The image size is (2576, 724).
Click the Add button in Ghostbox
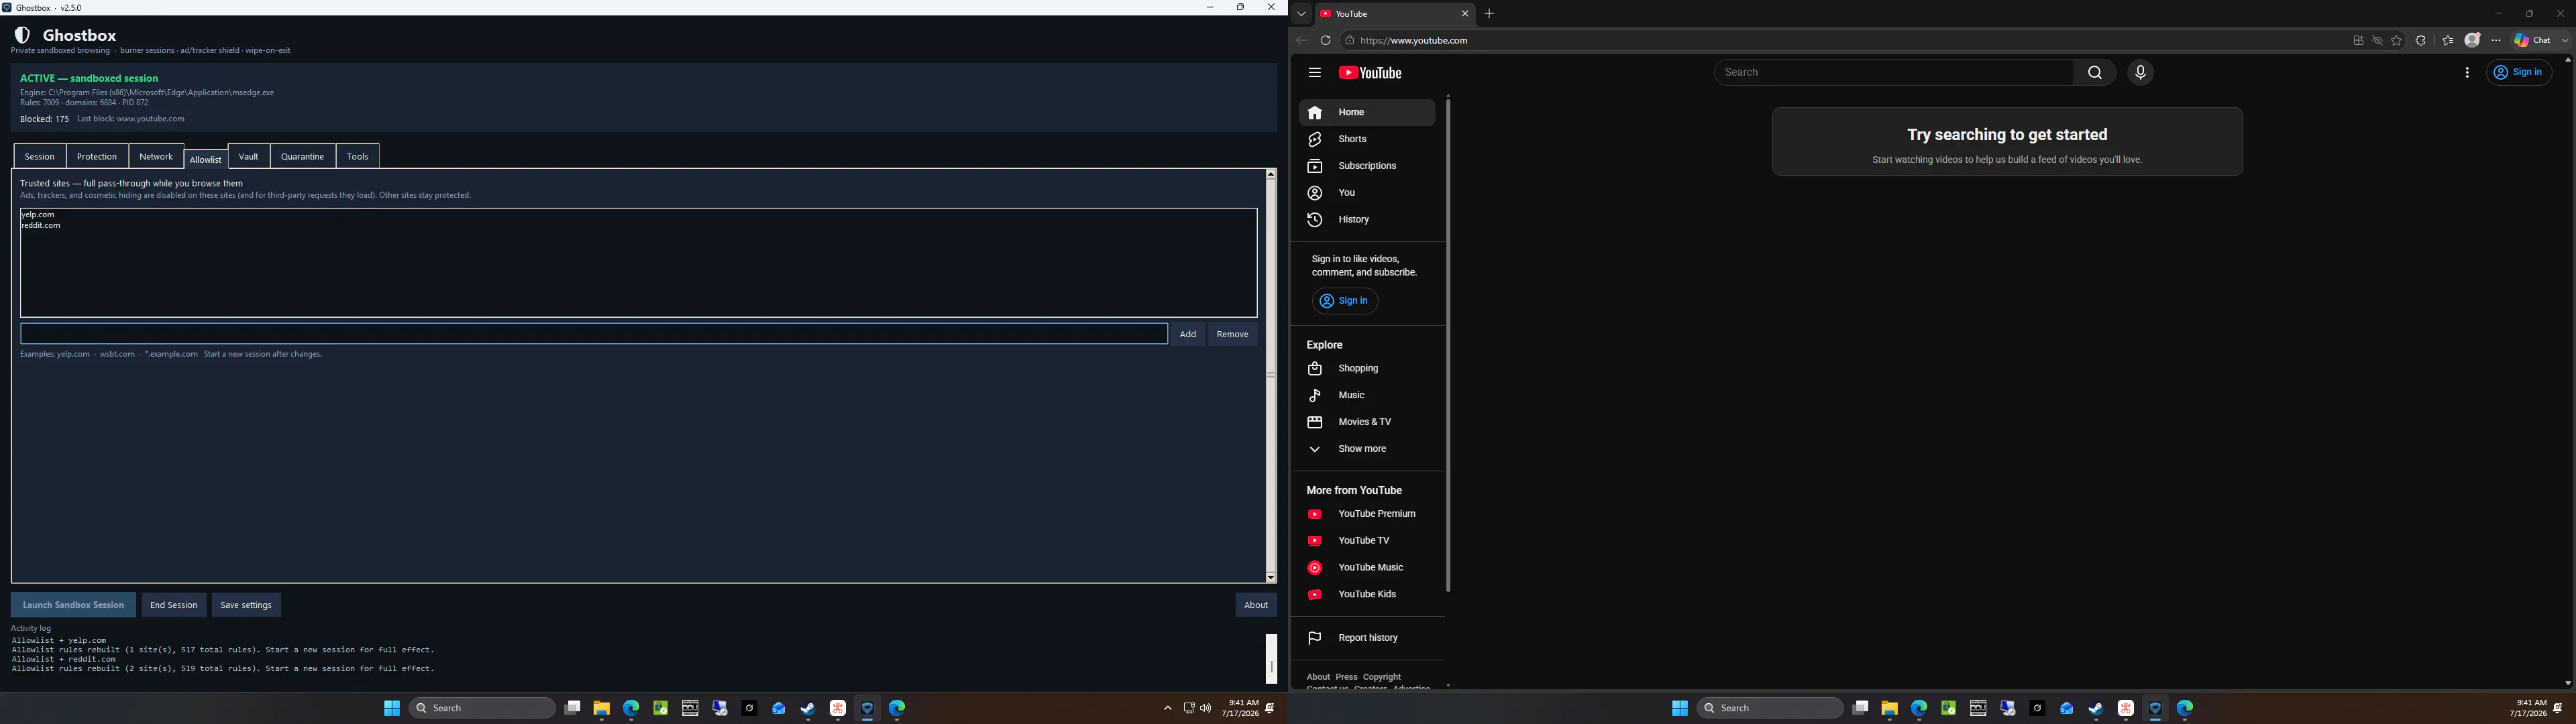1187,334
